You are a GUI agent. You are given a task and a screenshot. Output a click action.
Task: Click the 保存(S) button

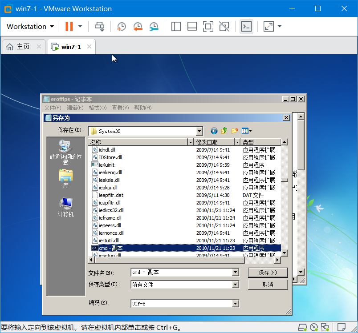(268, 273)
